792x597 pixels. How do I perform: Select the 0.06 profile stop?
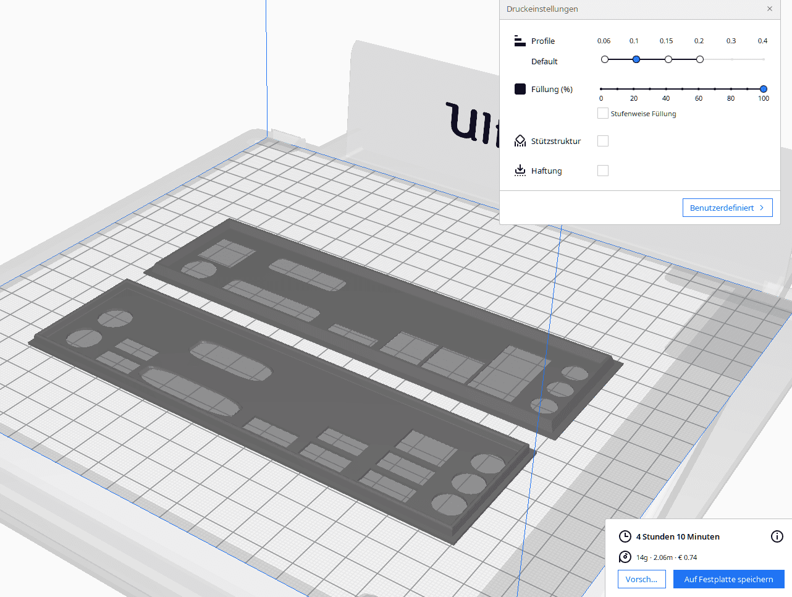605,59
